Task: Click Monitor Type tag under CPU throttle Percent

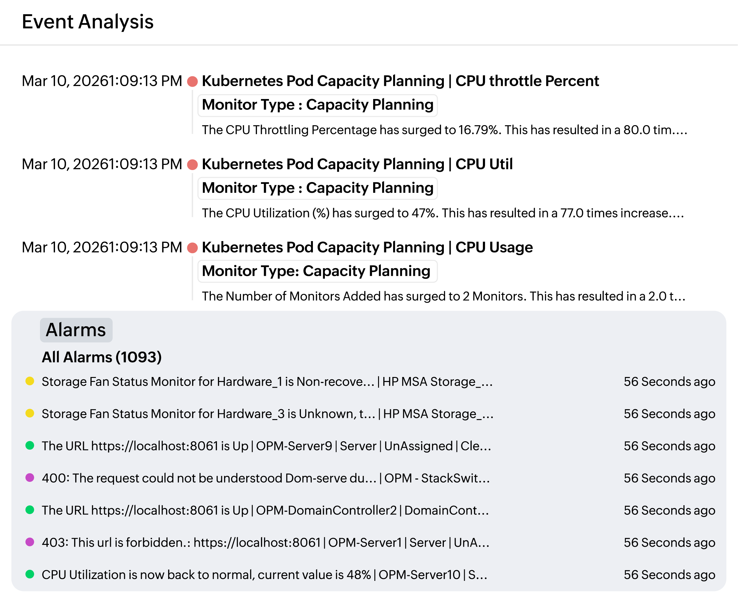Action: (317, 105)
